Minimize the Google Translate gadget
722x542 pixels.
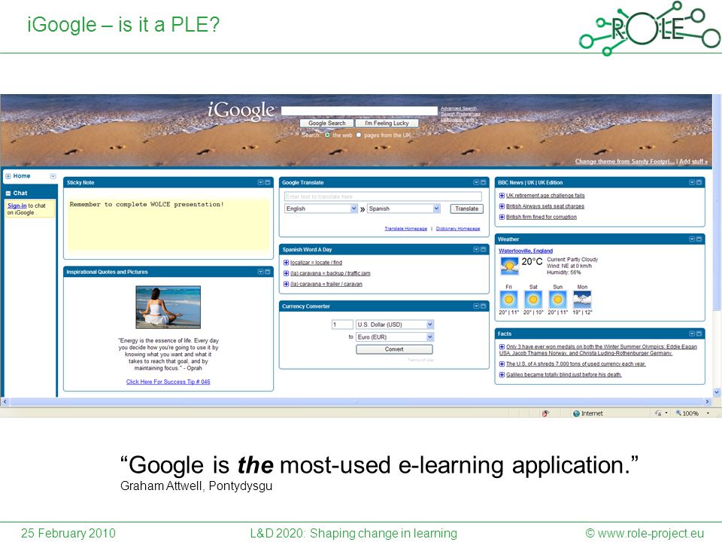click(483, 182)
